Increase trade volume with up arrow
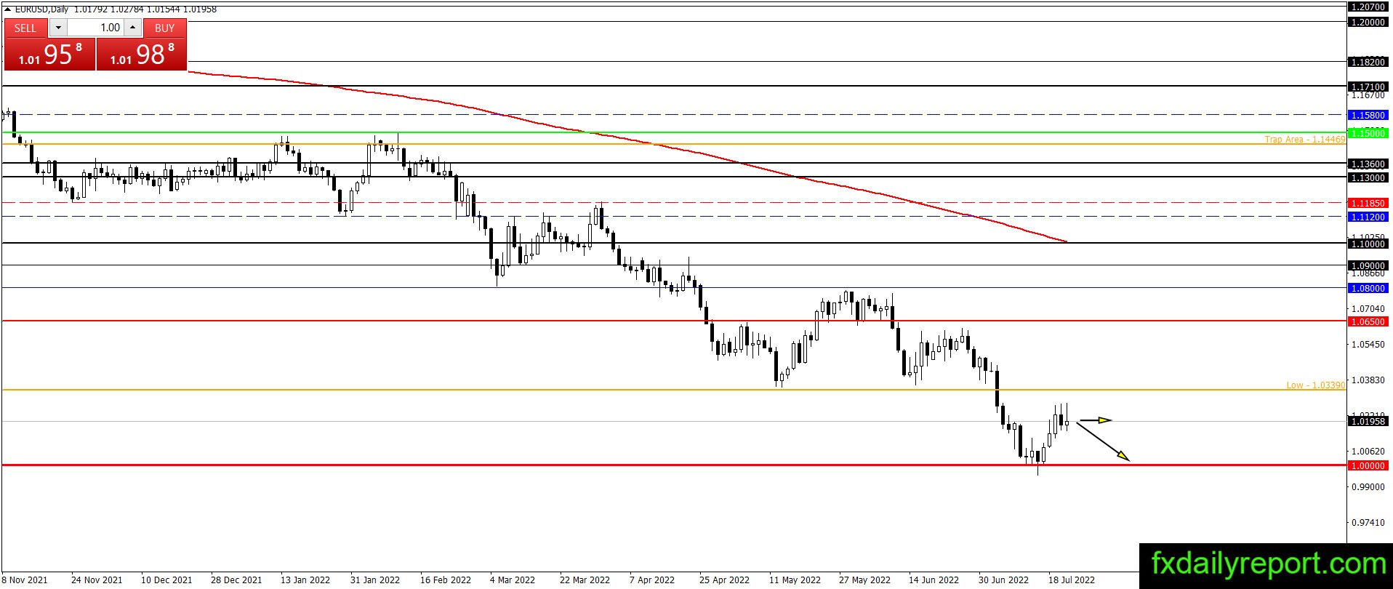Image resolution: width=1393 pixels, height=589 pixels. [133, 28]
